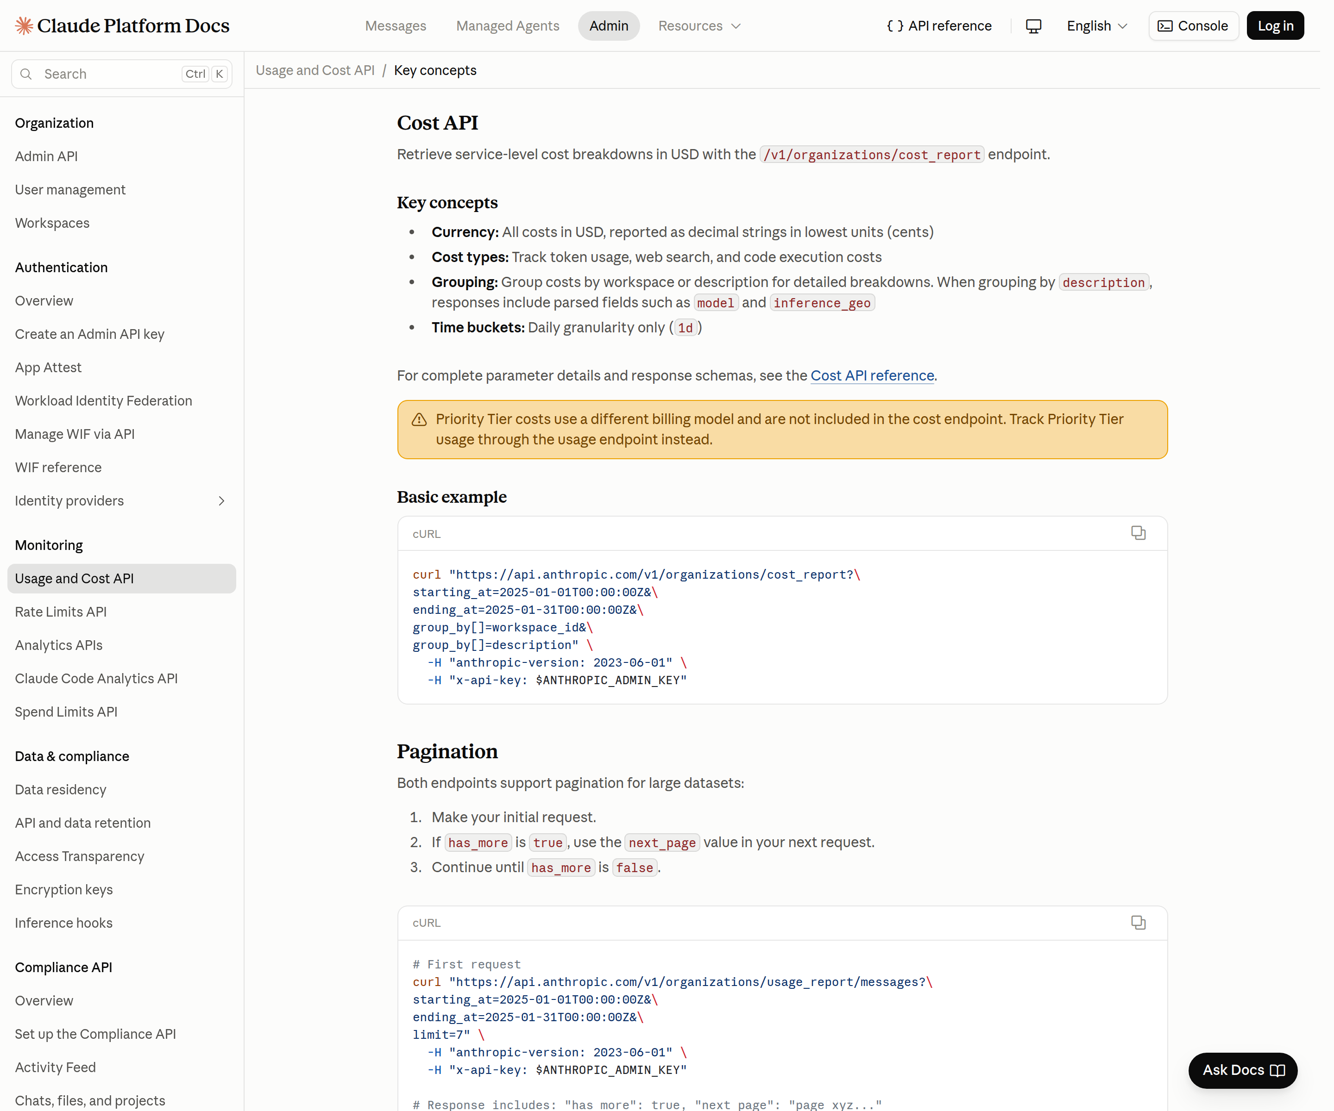This screenshot has height=1111, width=1334.
Task: Copy the Pagination cURL code block
Action: (1151, 932)
